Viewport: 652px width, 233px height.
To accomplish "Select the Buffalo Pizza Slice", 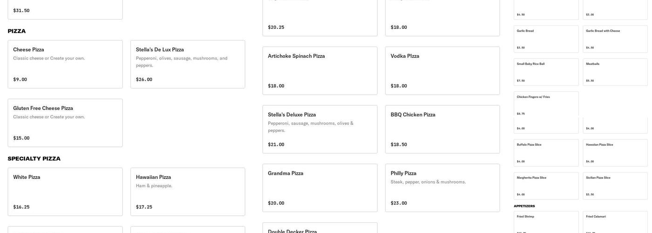I will [x=546, y=153].
